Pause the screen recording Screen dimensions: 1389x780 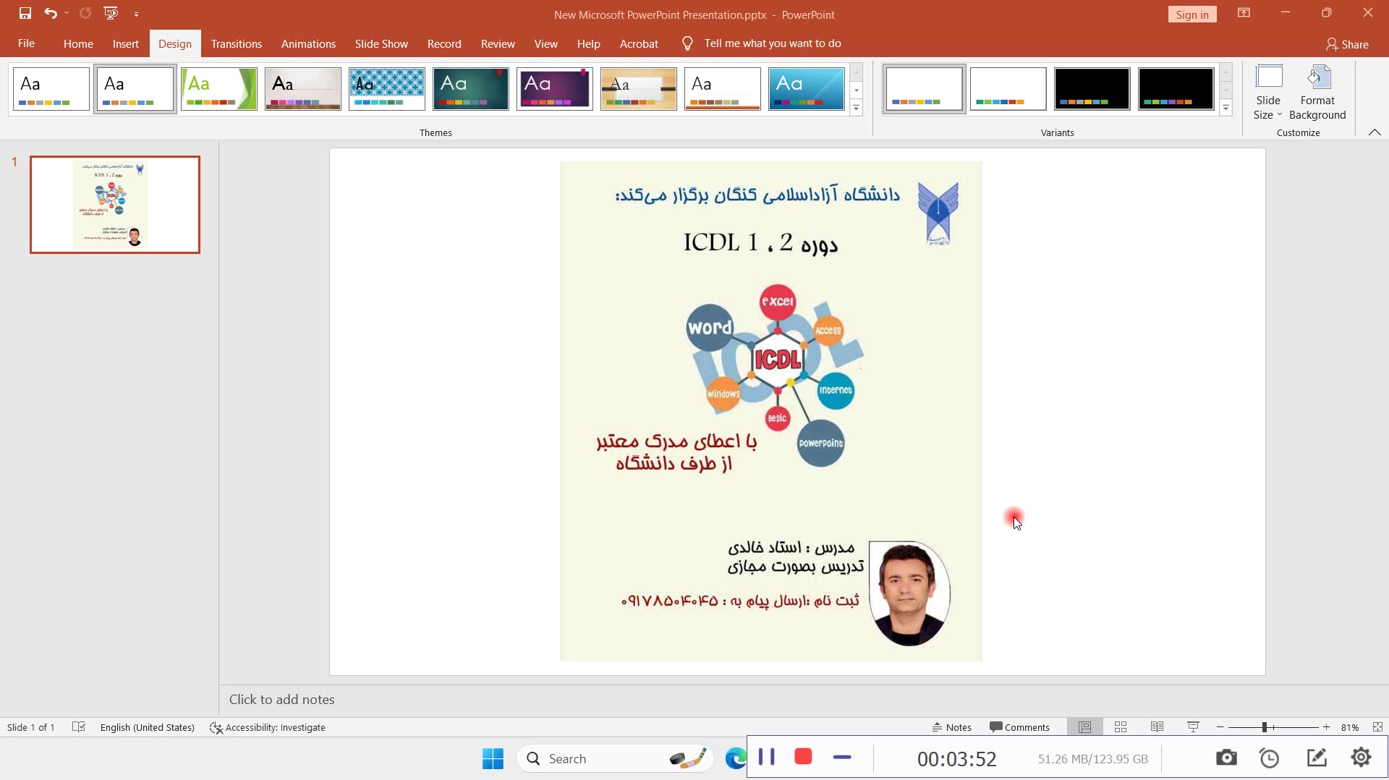[x=767, y=758]
